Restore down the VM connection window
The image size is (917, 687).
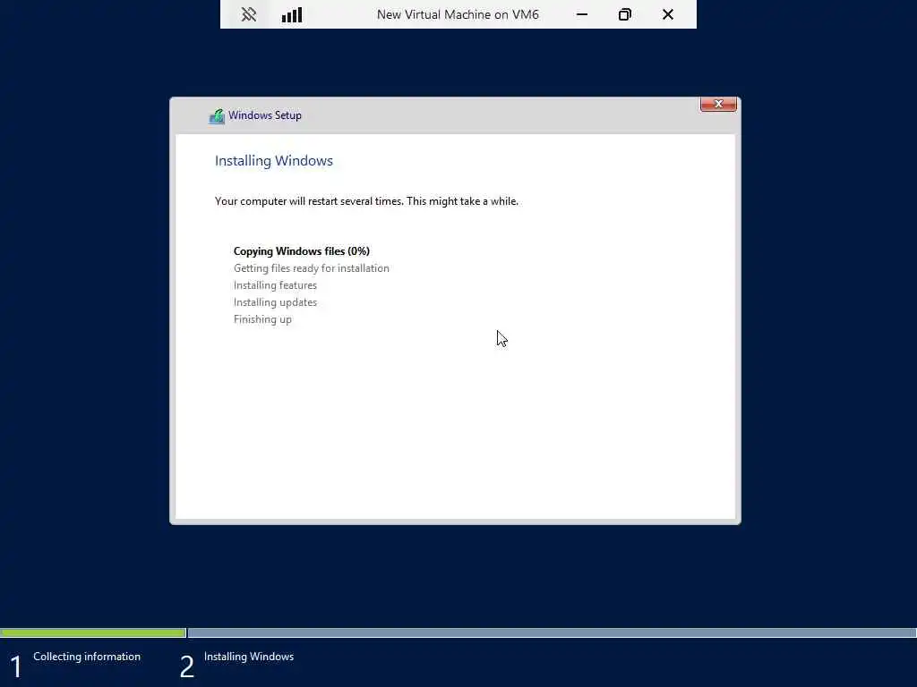(624, 14)
